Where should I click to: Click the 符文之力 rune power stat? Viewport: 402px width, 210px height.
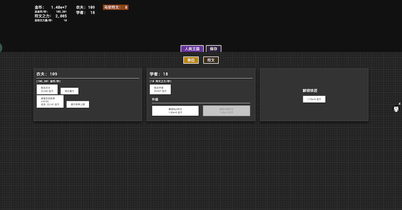(51, 16)
